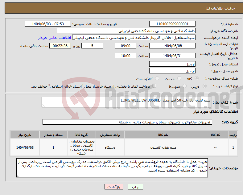Click the گروه کالا field
Screen dimensions: 243x195
tap(127, 122)
